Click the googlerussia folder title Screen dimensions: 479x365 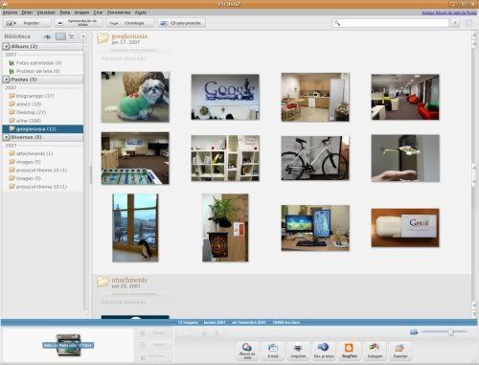pyautogui.click(x=129, y=36)
